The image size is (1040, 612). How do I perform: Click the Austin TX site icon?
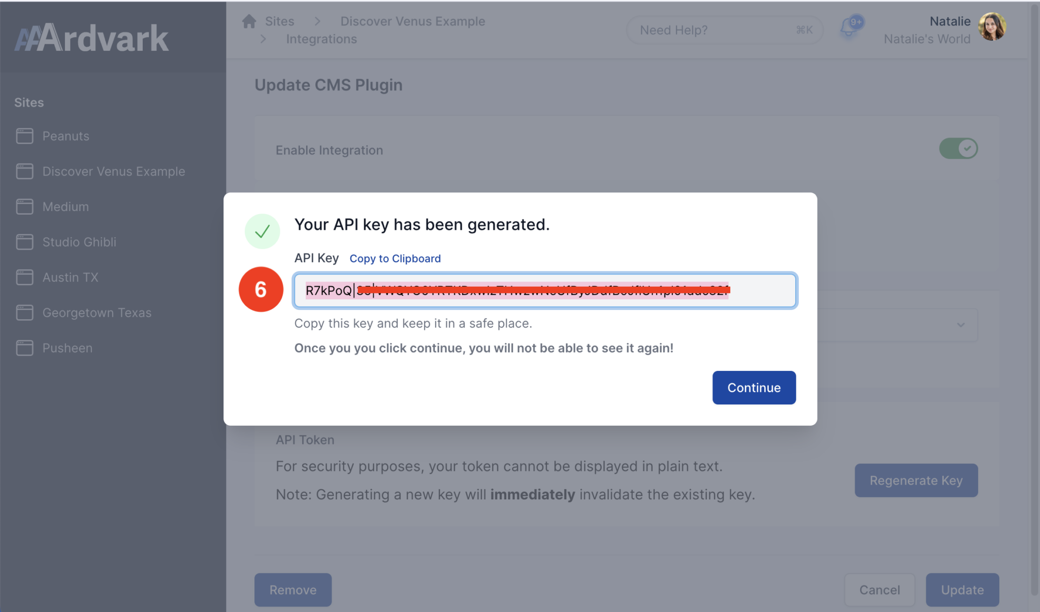[24, 277]
